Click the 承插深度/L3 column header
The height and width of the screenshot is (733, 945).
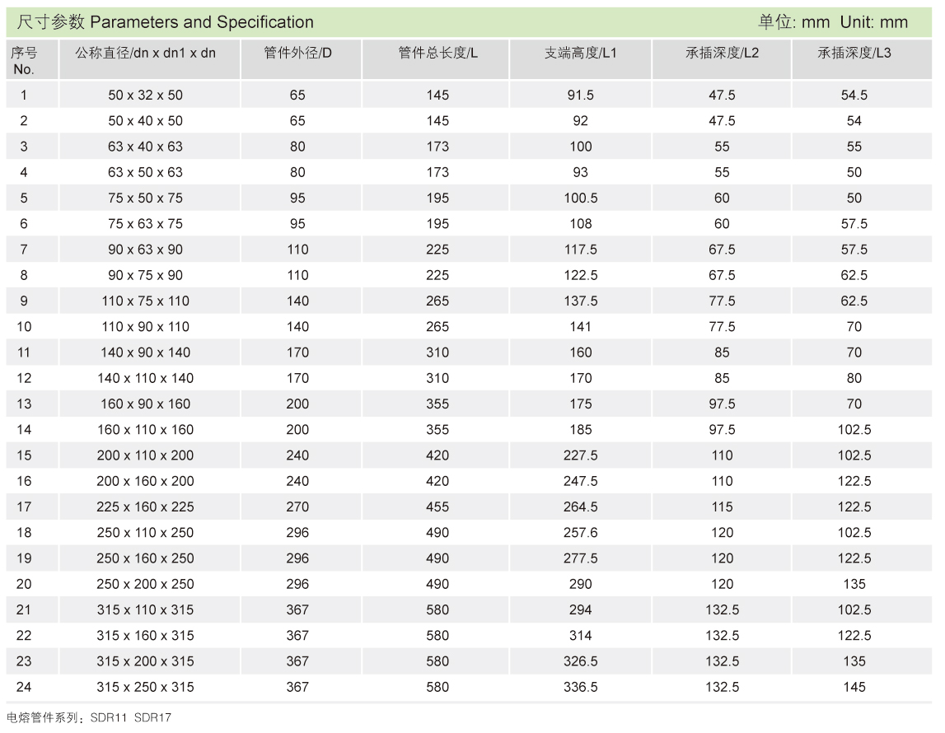point(854,53)
